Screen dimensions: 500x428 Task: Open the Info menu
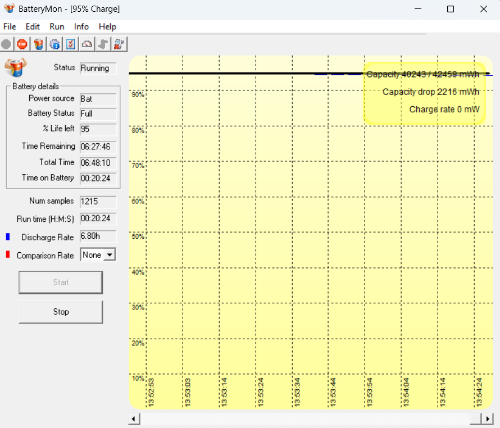(x=81, y=26)
